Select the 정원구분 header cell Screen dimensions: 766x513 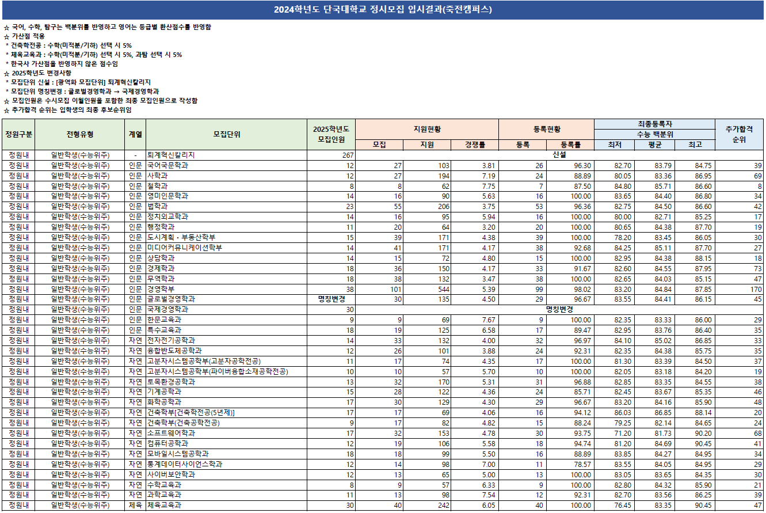pos(18,135)
